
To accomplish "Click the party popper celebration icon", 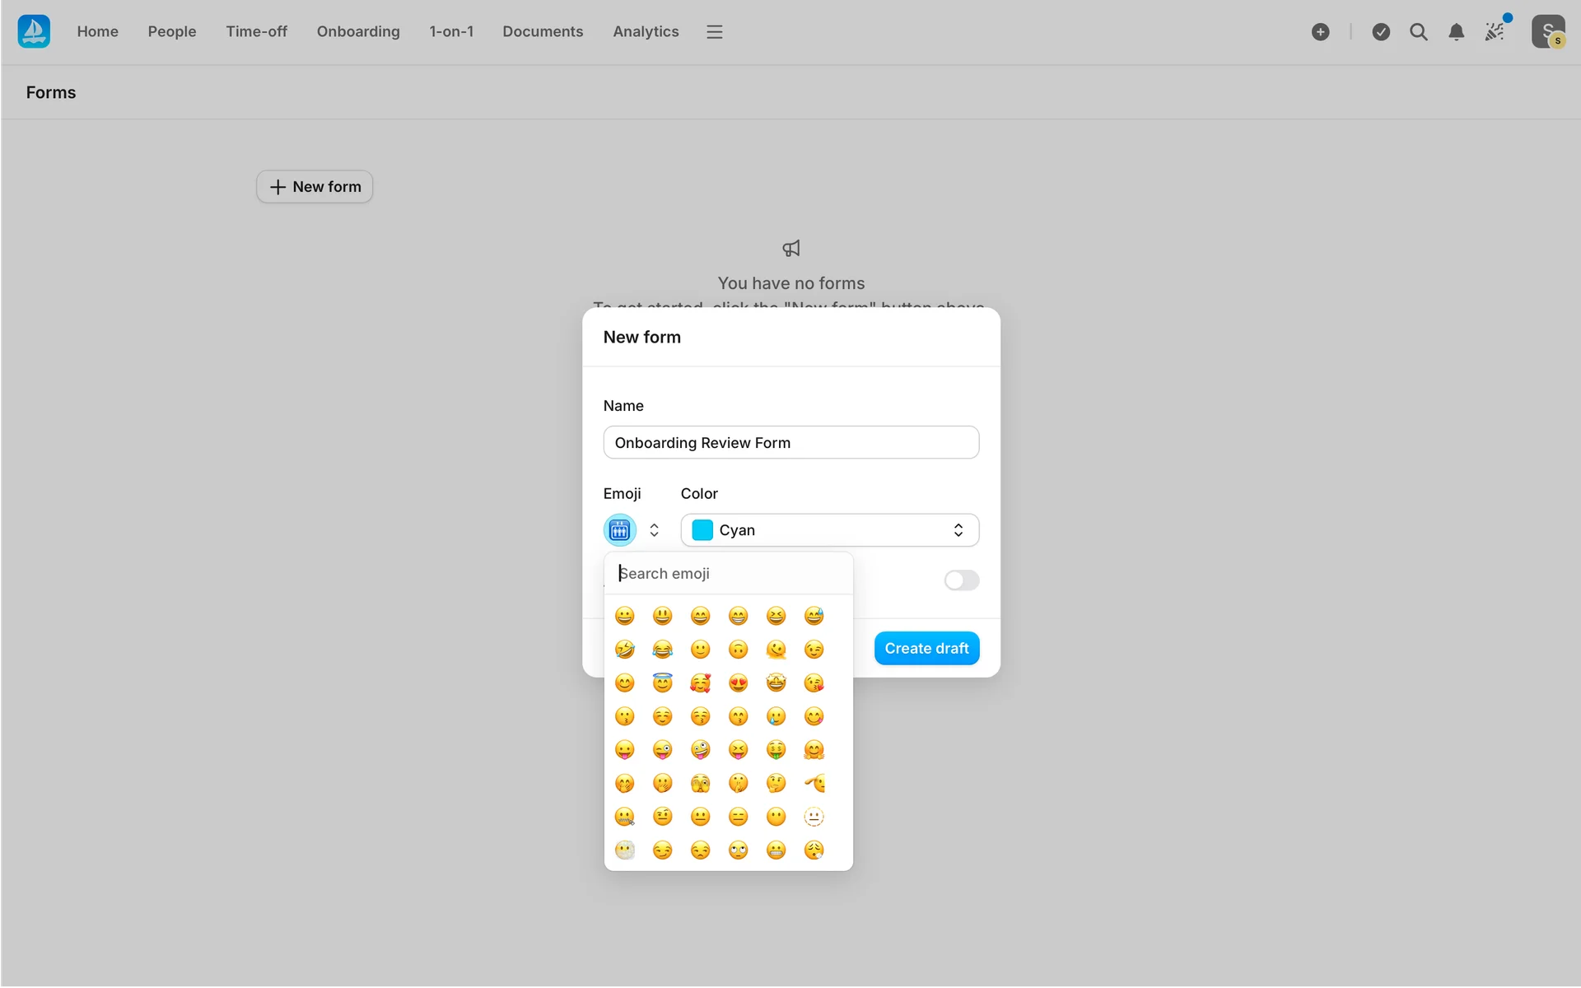I will pyautogui.click(x=1495, y=31).
